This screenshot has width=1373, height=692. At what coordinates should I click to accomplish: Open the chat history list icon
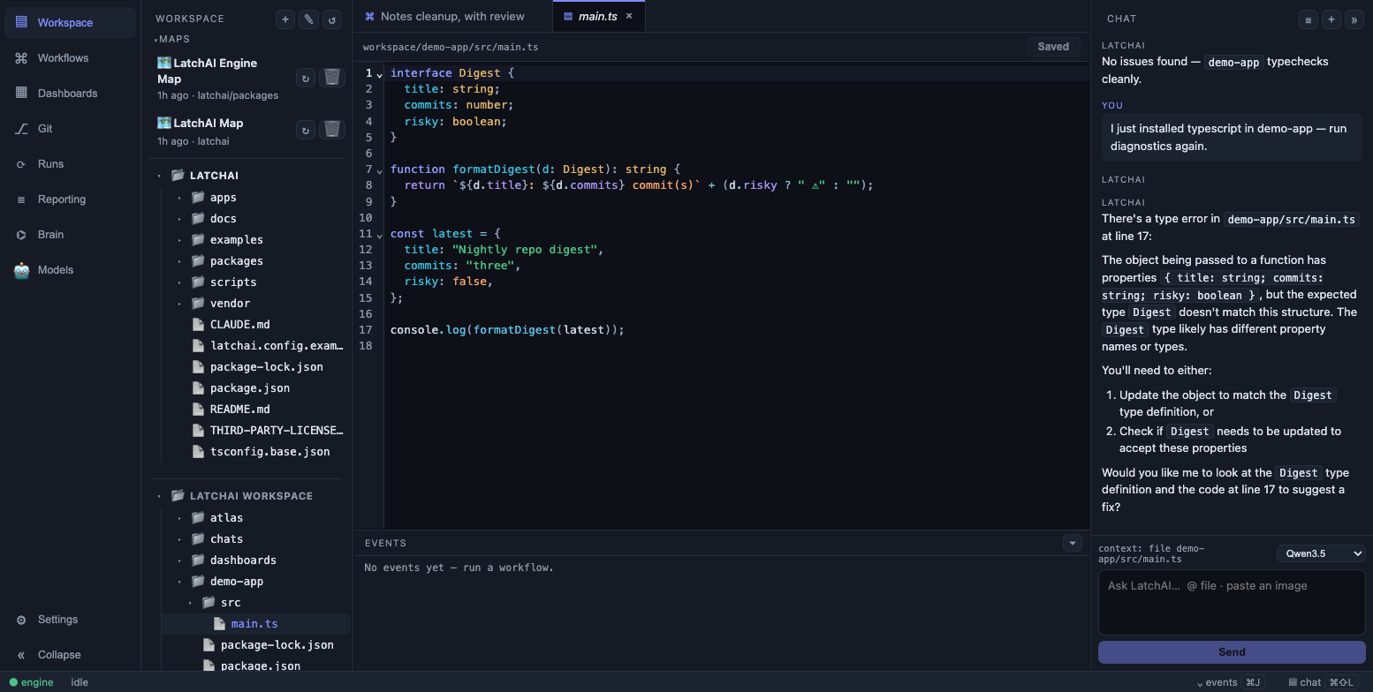pos(1309,19)
